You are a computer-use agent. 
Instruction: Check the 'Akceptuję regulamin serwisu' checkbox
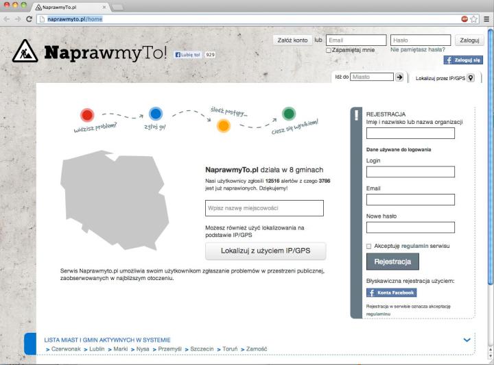click(x=369, y=246)
